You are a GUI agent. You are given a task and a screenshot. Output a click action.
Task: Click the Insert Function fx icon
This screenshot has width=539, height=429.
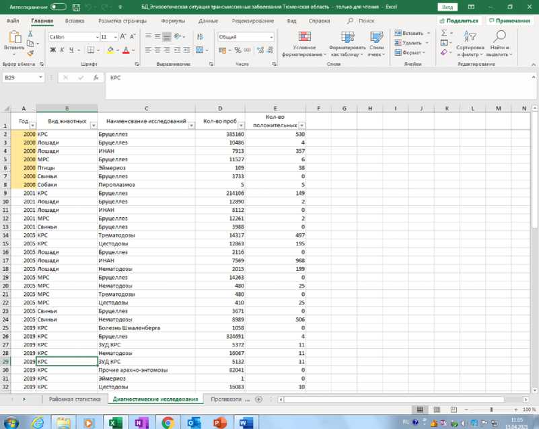point(96,78)
